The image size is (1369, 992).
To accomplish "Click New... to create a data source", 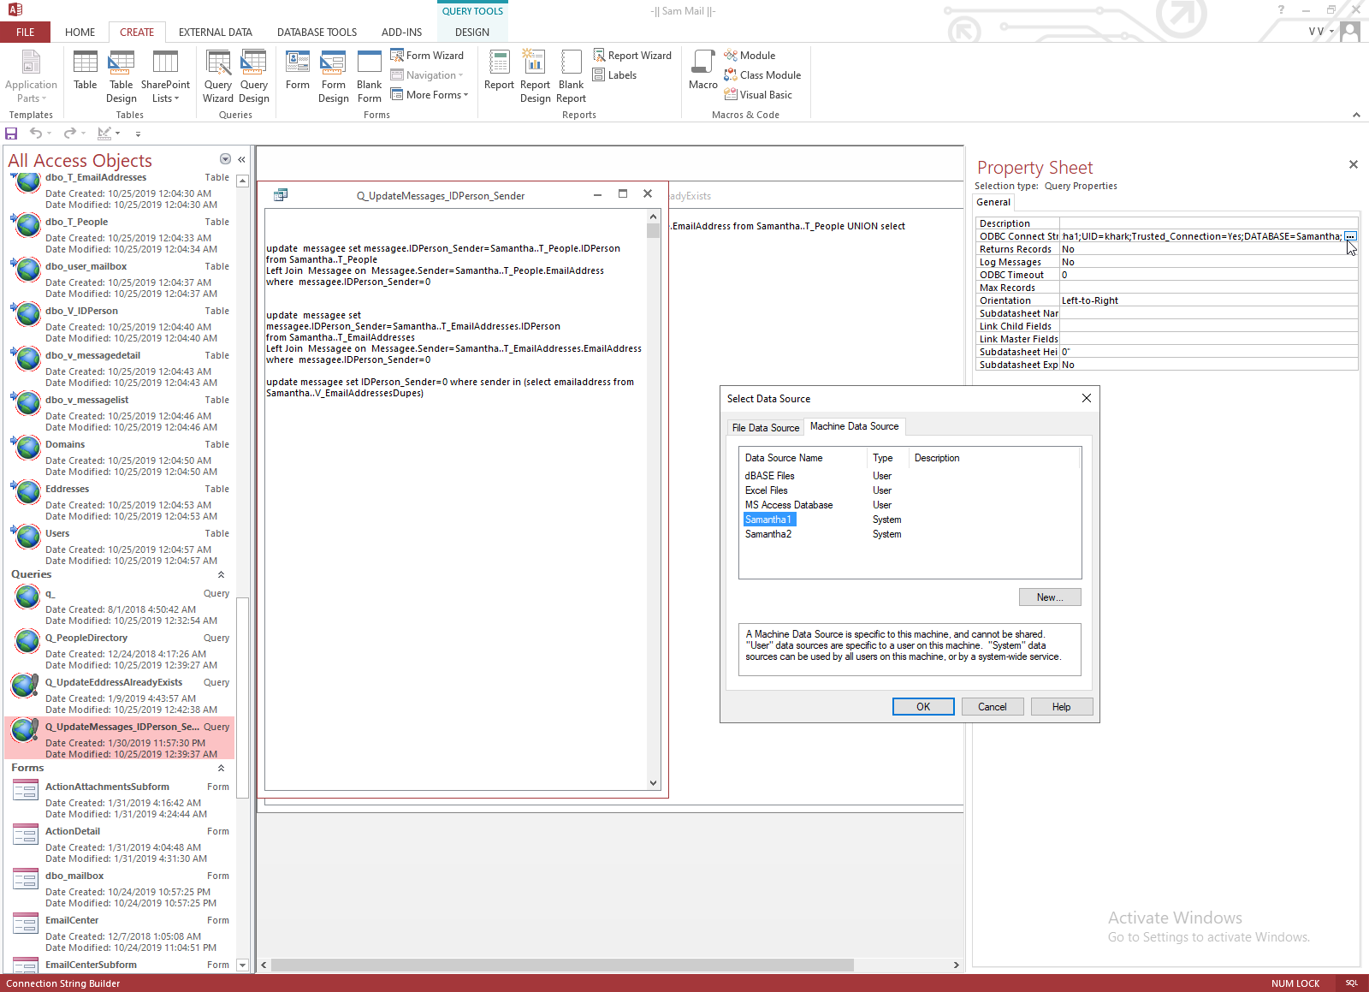I will click(x=1050, y=597).
